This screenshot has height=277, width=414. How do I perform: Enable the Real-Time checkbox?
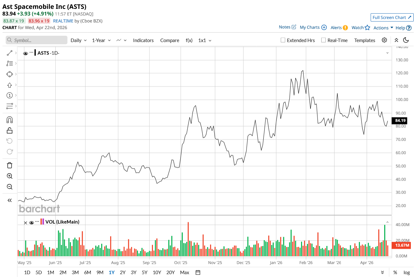(x=323, y=40)
